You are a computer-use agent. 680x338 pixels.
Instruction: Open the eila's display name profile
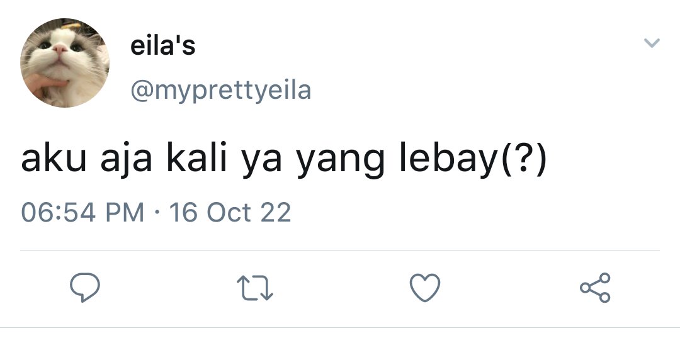(x=163, y=45)
